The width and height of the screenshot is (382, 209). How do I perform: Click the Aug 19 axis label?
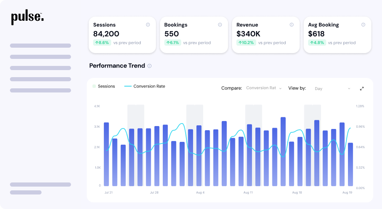point(347,192)
